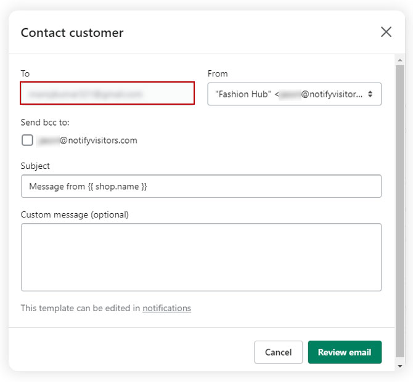Image resolution: width=413 pixels, height=382 pixels.
Task: Click the "Subject" field label
Action: pyautogui.click(x=35, y=166)
